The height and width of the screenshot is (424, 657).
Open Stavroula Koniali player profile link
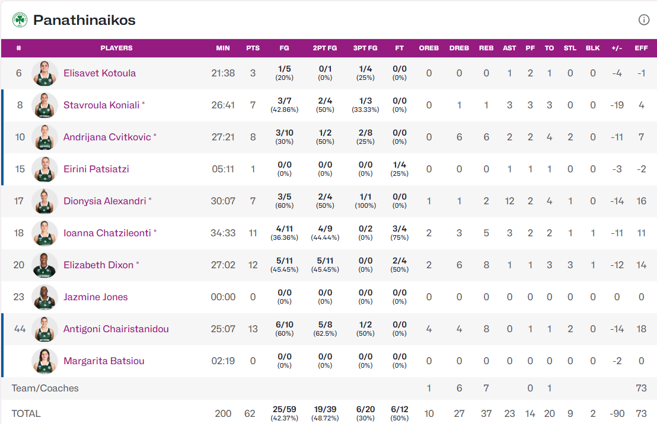(101, 105)
